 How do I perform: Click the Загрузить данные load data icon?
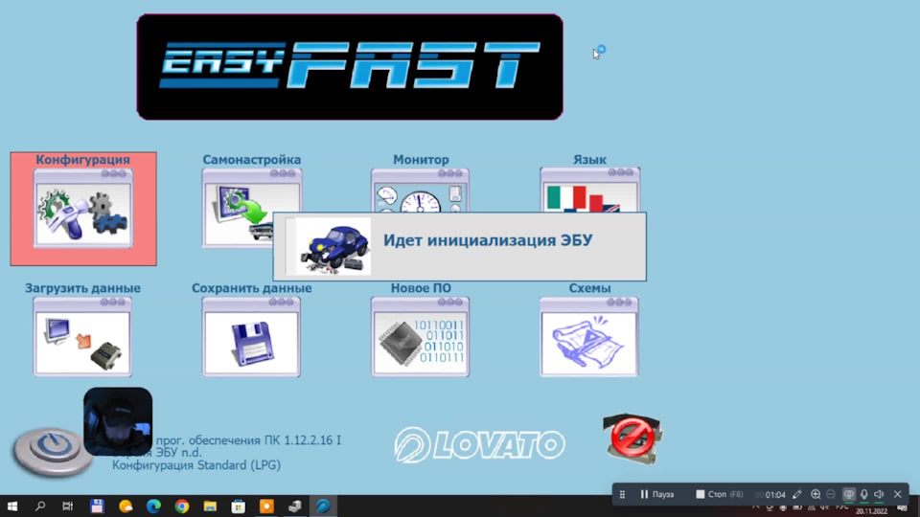click(82, 336)
